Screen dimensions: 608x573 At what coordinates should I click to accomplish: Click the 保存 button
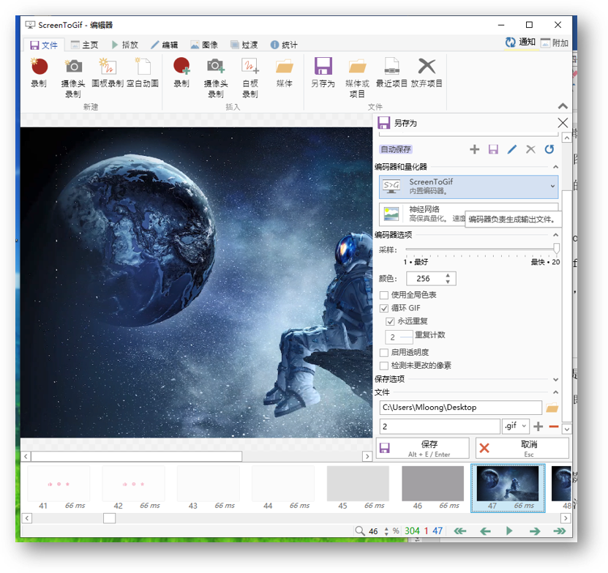(422, 449)
